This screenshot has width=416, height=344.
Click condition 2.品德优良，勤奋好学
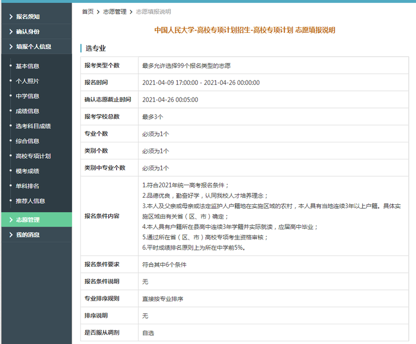tap(205, 196)
